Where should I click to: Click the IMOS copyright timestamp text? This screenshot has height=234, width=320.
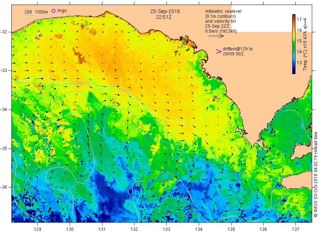coord(316,174)
